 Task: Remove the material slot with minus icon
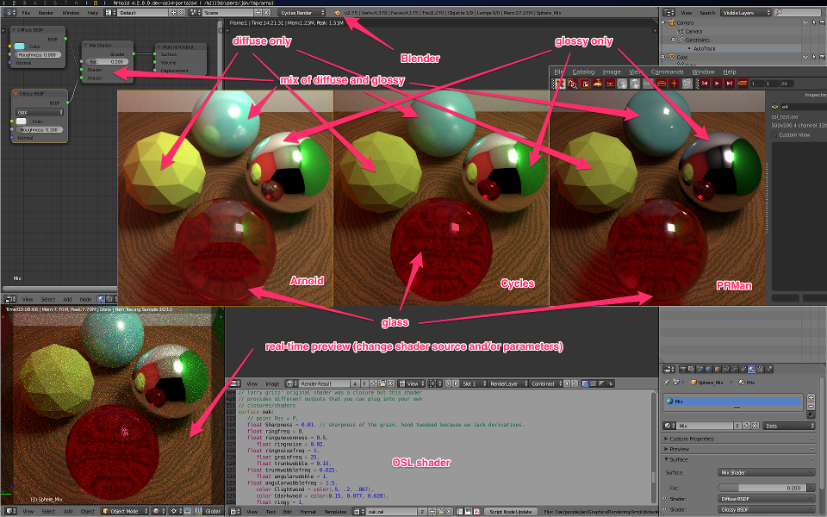pyautogui.click(x=811, y=407)
